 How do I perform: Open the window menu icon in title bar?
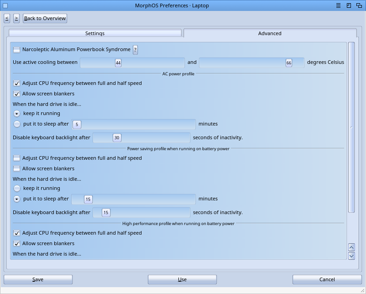[338, 5]
